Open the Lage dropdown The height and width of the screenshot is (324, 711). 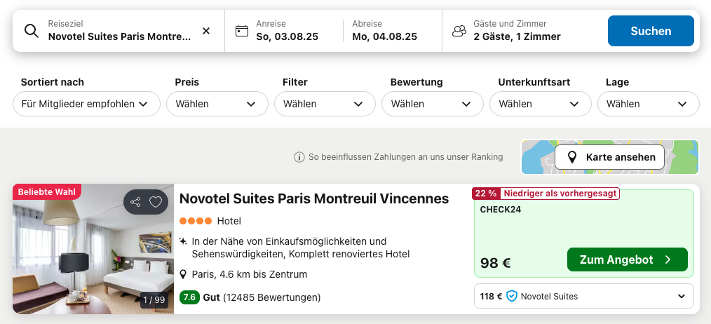pyautogui.click(x=649, y=104)
